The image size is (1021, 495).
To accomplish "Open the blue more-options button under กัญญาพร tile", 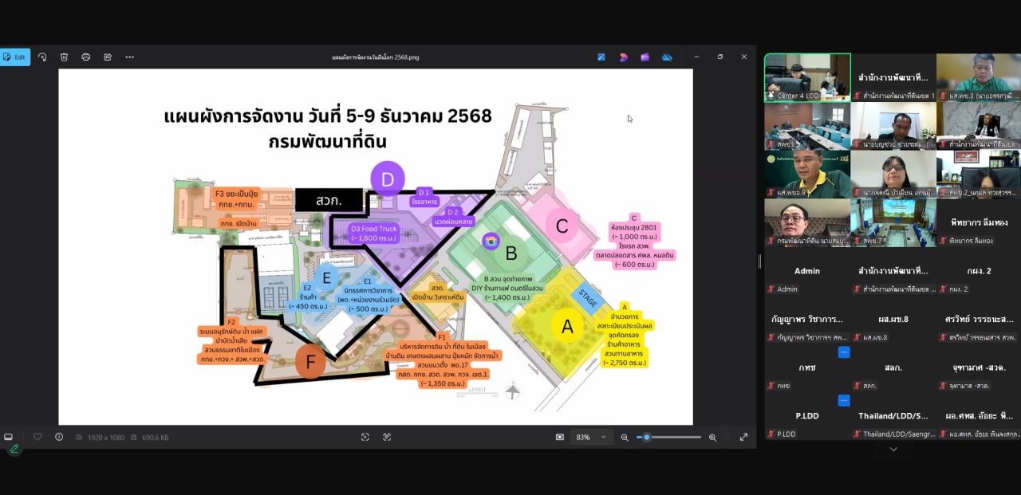I will (843, 352).
